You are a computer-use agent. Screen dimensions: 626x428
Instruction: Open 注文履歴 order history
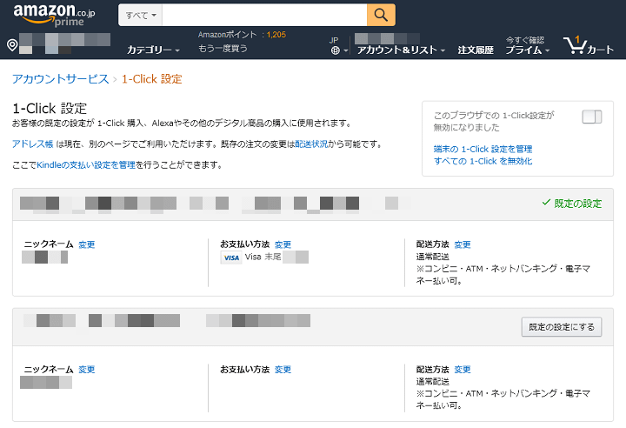click(476, 50)
